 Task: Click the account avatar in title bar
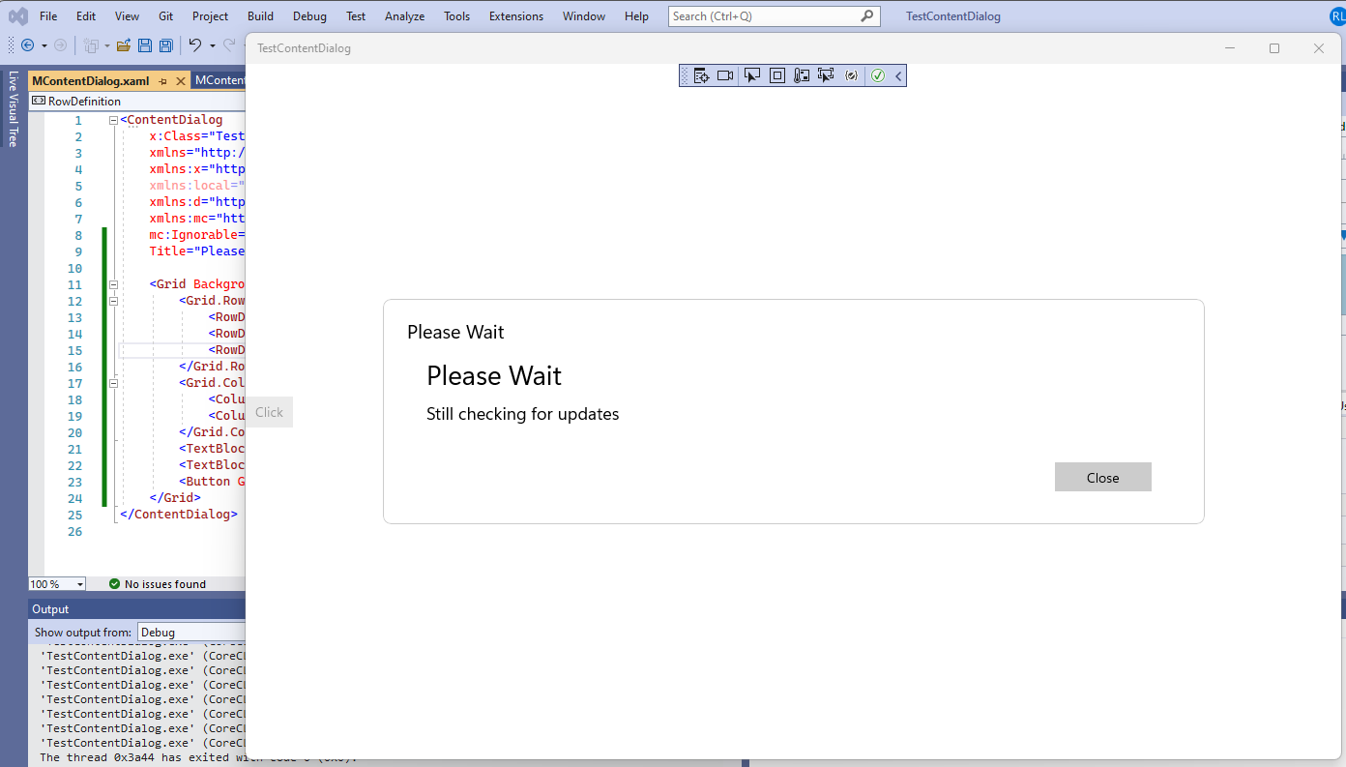1337,16
